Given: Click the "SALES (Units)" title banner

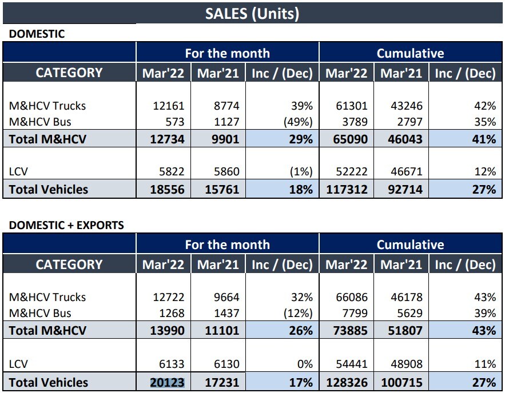Looking at the screenshot, I should [x=252, y=14].
